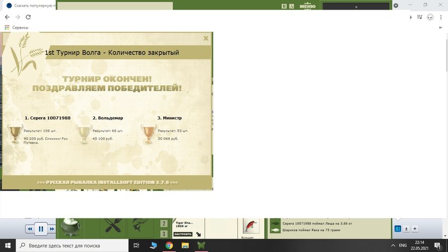Expand hidden bookmarks chevron

[x=440, y=27]
